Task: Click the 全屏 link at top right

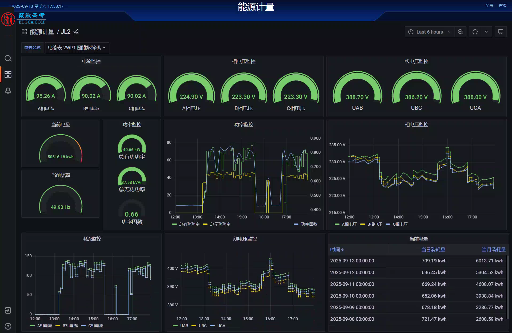Action: tap(489, 6)
